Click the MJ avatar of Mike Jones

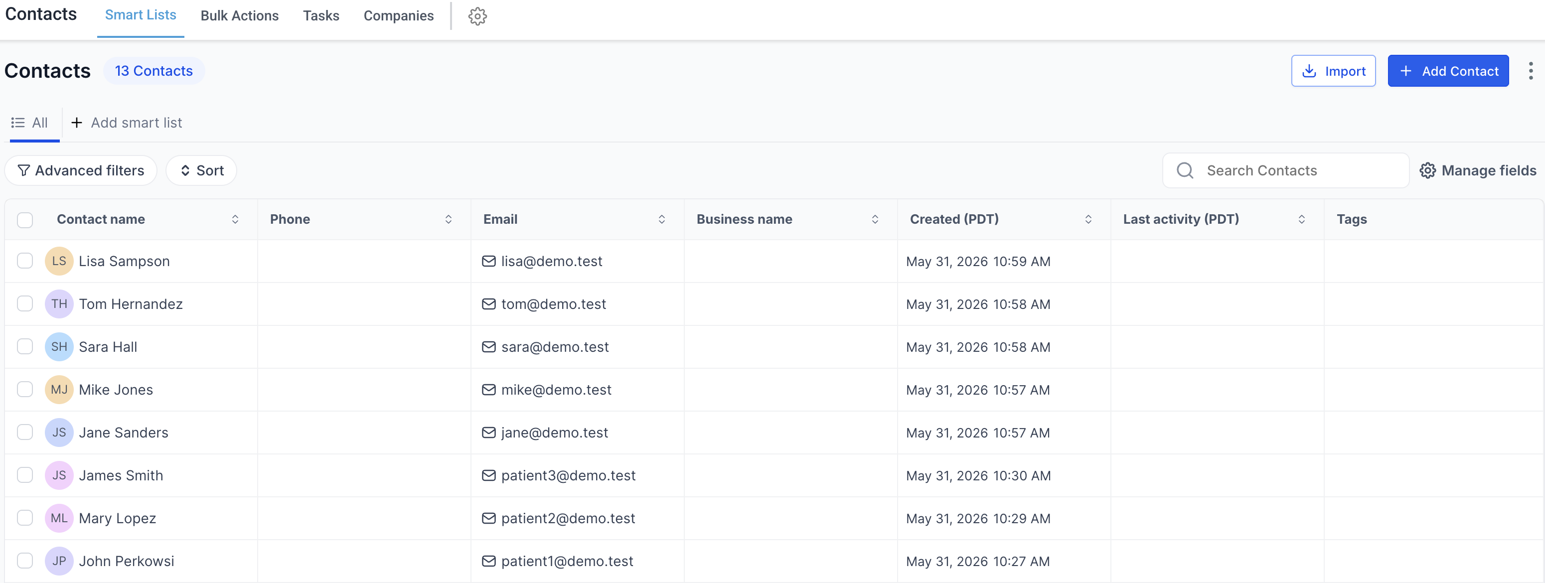tap(59, 390)
